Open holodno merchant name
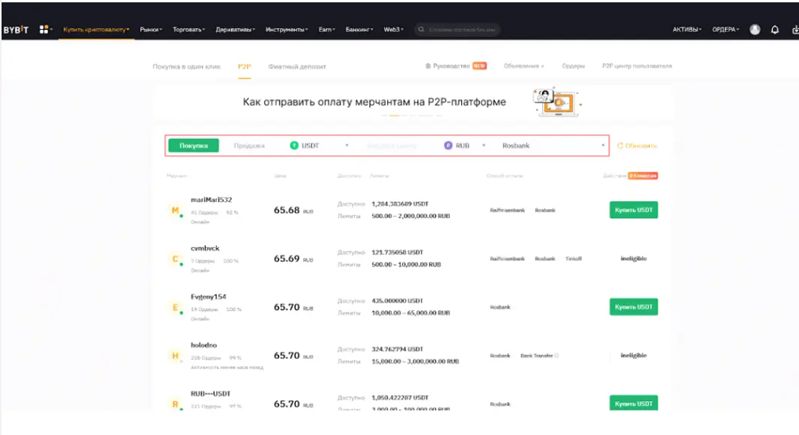Image resolution: width=799 pixels, height=435 pixels. click(x=203, y=345)
